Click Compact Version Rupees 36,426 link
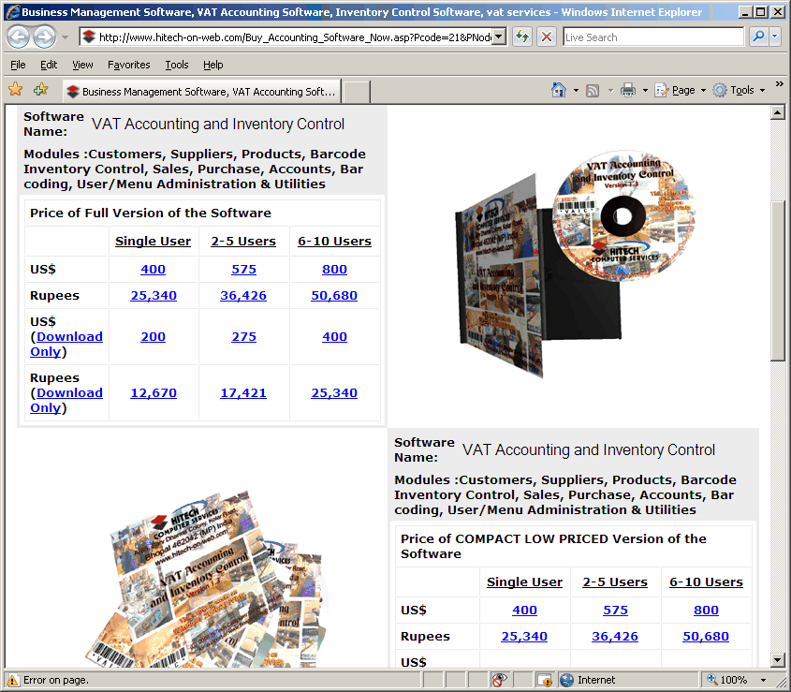 click(615, 637)
